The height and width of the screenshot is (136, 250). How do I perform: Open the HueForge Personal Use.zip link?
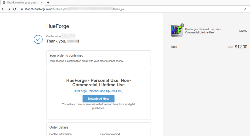tap(98, 91)
